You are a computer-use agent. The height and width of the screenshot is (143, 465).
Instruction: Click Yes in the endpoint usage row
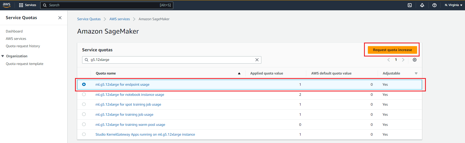[x=385, y=85]
